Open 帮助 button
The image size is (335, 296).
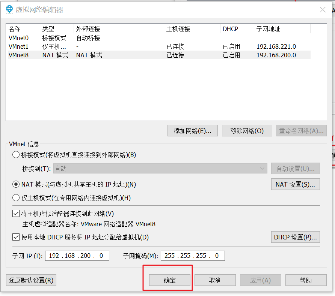click(x=306, y=280)
